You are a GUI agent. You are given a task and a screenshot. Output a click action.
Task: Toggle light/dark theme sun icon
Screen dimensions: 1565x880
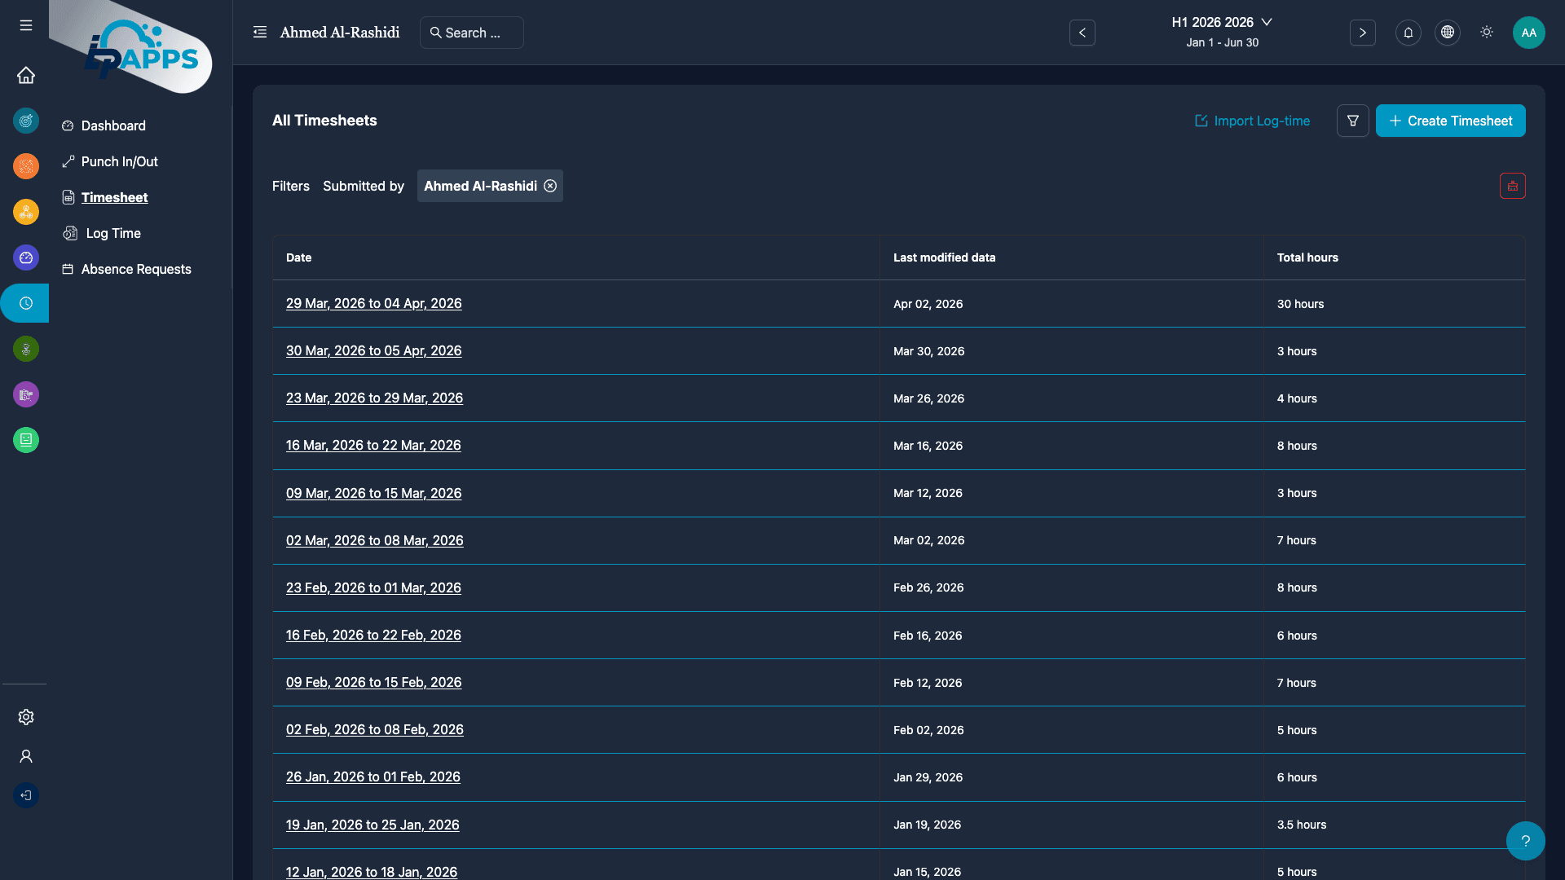click(x=1486, y=33)
